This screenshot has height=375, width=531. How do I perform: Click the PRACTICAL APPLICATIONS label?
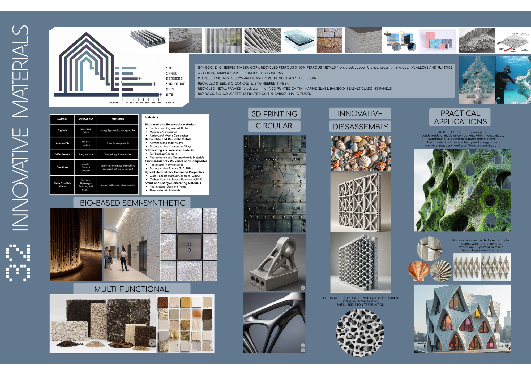point(461,117)
